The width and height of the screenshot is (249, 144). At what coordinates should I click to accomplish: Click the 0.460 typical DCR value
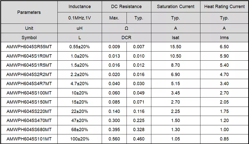coord(139,139)
